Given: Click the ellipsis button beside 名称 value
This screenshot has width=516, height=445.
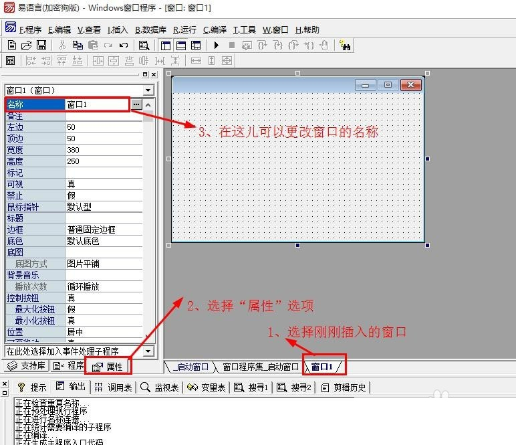Looking at the screenshot, I should [x=136, y=104].
